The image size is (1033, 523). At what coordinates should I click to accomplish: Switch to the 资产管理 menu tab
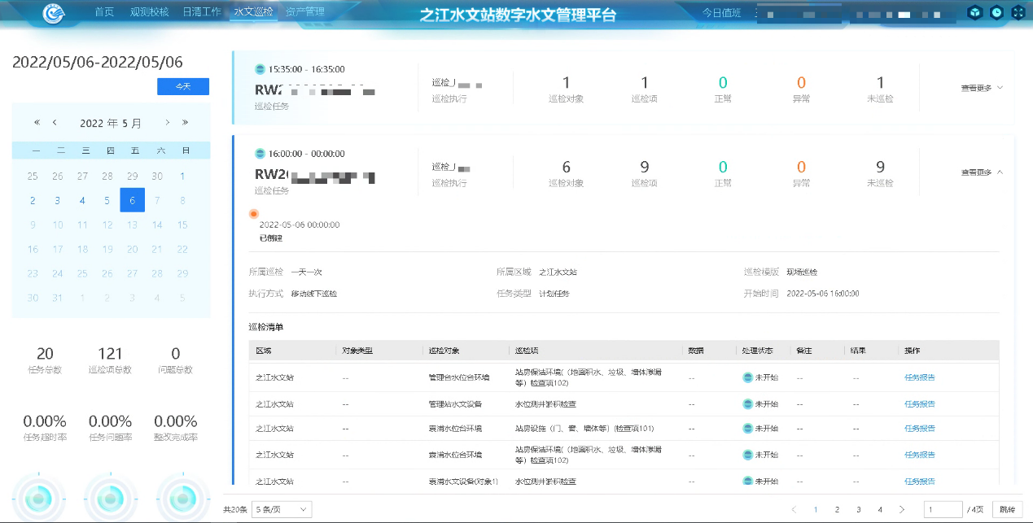pyautogui.click(x=305, y=12)
